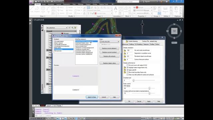Select the Line tool in Draw panel

pyautogui.click(x=32, y=9)
